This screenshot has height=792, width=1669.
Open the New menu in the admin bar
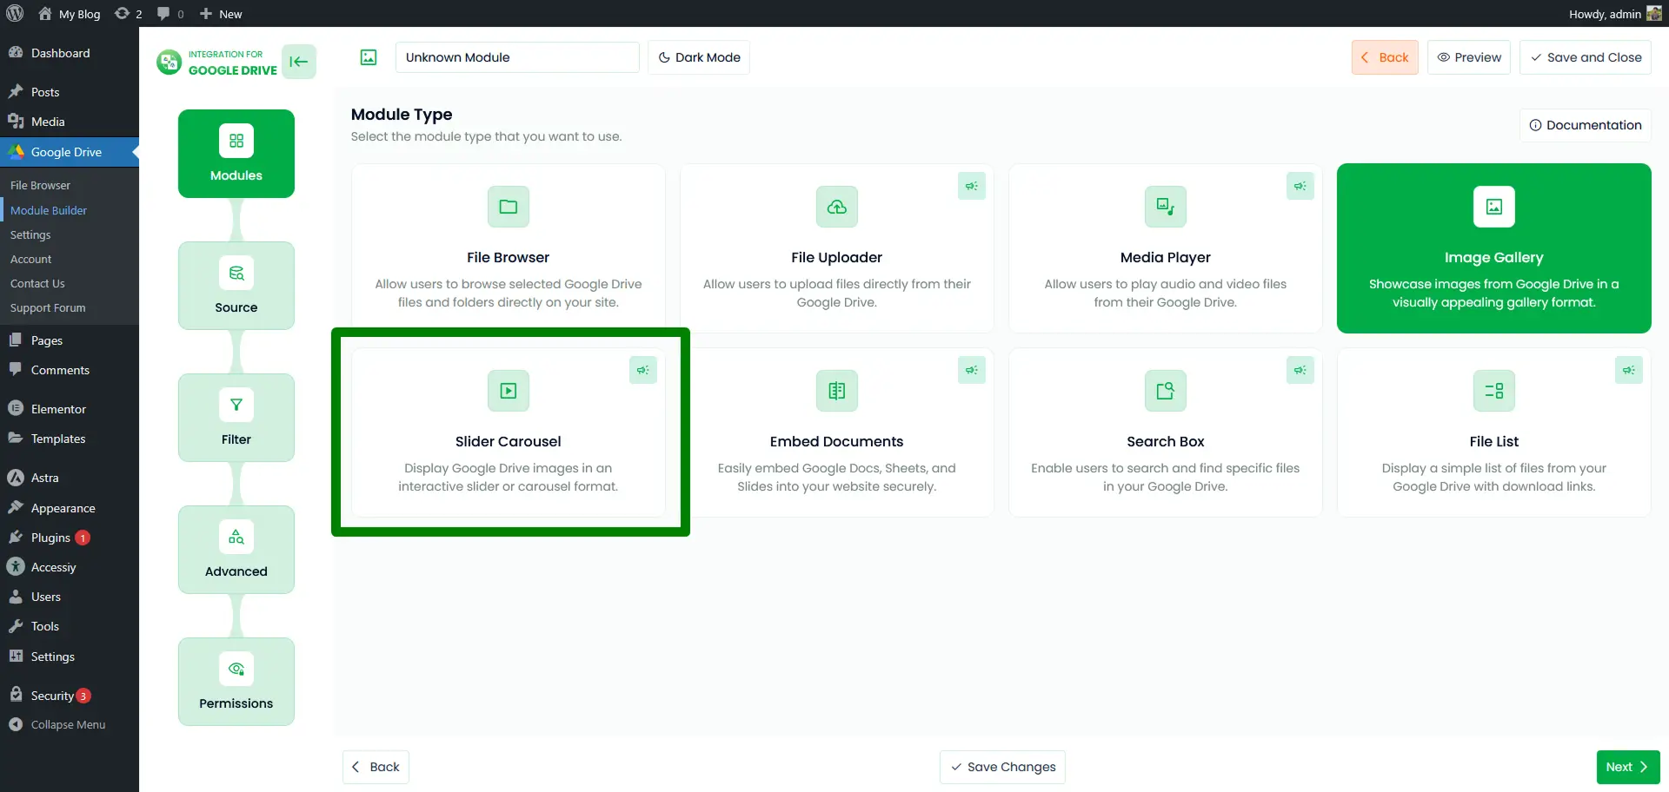click(220, 14)
